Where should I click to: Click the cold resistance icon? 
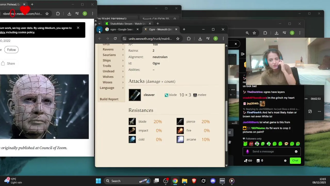[x=132, y=139]
